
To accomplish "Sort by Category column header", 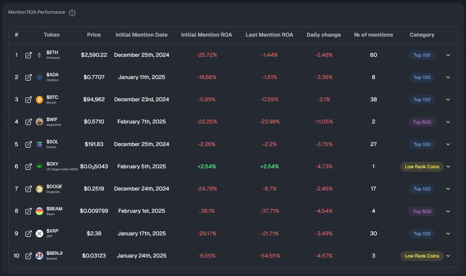I will 422,35.
